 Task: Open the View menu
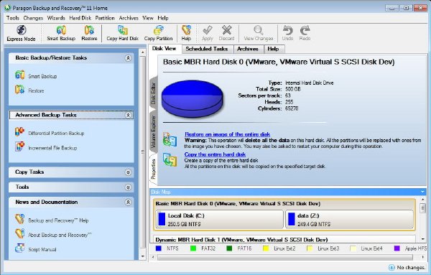147,18
